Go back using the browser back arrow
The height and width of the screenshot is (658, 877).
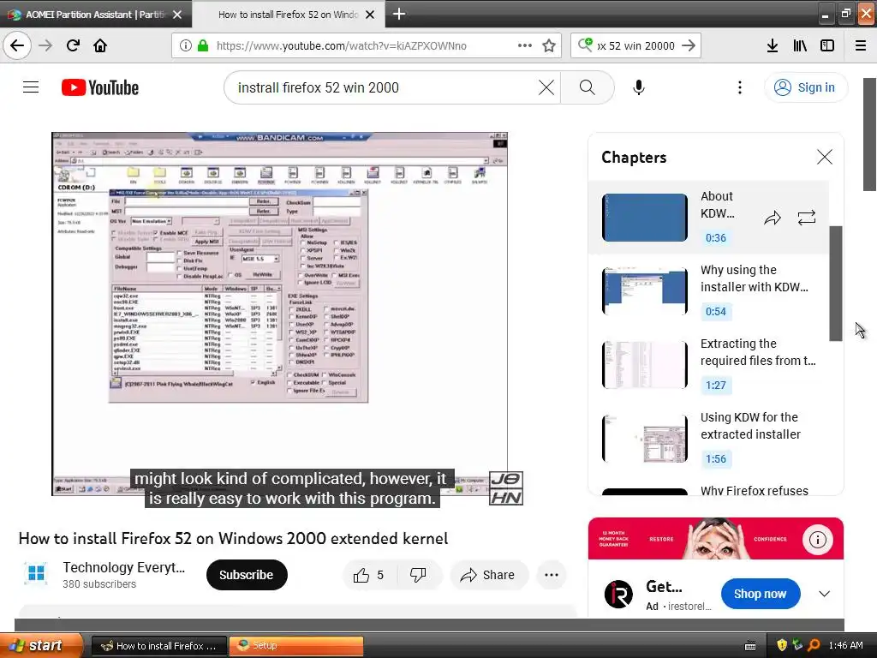tap(17, 45)
